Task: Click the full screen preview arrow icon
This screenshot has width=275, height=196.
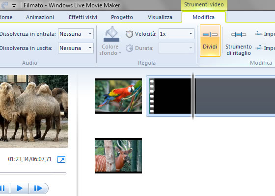Action: (x=61, y=159)
